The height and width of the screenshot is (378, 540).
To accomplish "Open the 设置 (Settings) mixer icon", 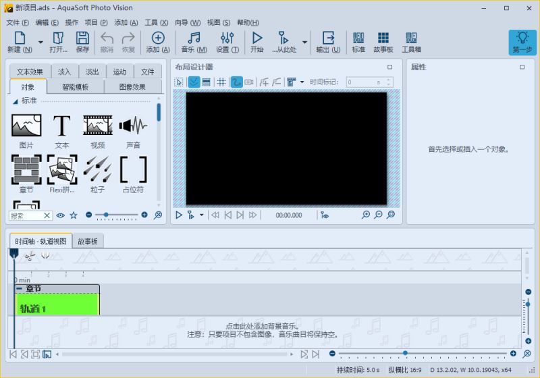I will (227, 39).
